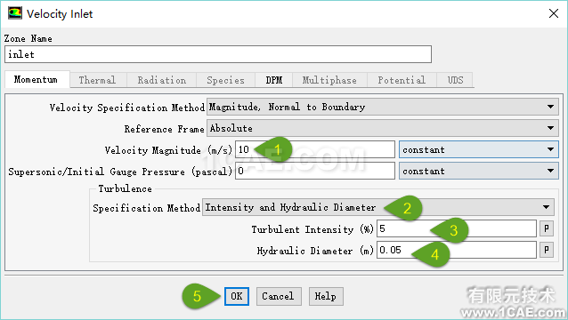This screenshot has width=568, height=320.
Task: Click the Fluent app icon in title bar
Action: pyautogui.click(x=15, y=13)
